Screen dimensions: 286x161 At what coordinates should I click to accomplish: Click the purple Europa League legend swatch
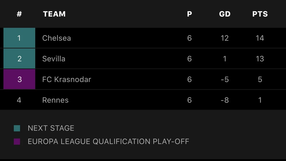point(17,141)
